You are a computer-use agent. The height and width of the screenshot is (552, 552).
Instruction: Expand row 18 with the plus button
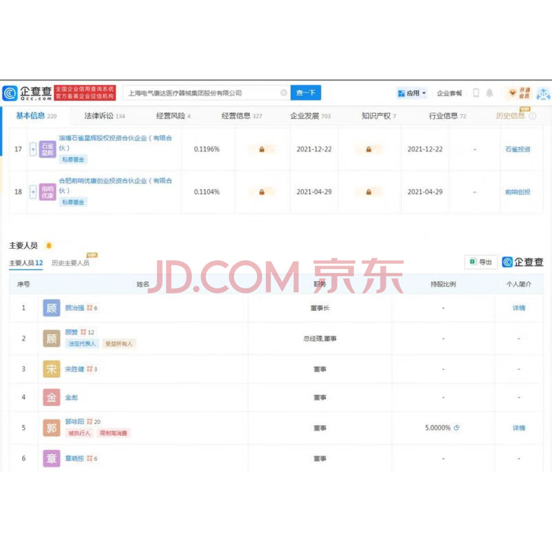point(33,192)
